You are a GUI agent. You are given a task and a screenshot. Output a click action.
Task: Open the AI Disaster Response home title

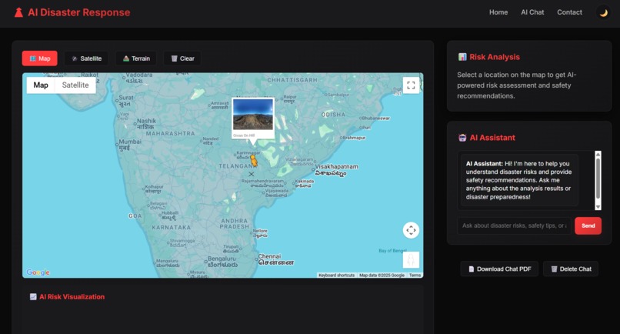click(x=78, y=12)
